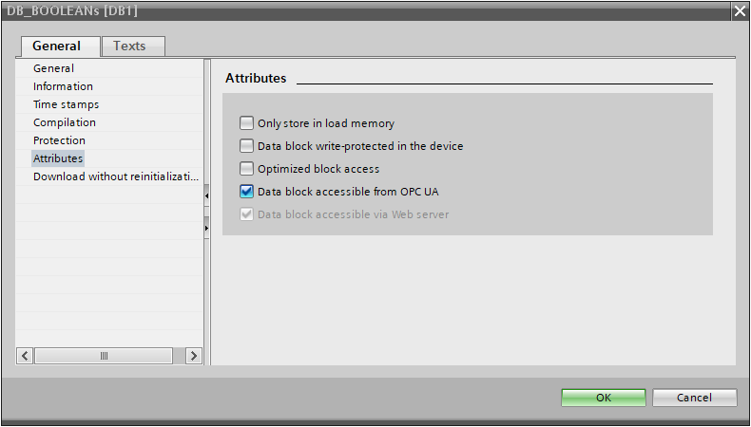Open General section in navigation list
The height and width of the screenshot is (427, 751).
point(53,68)
